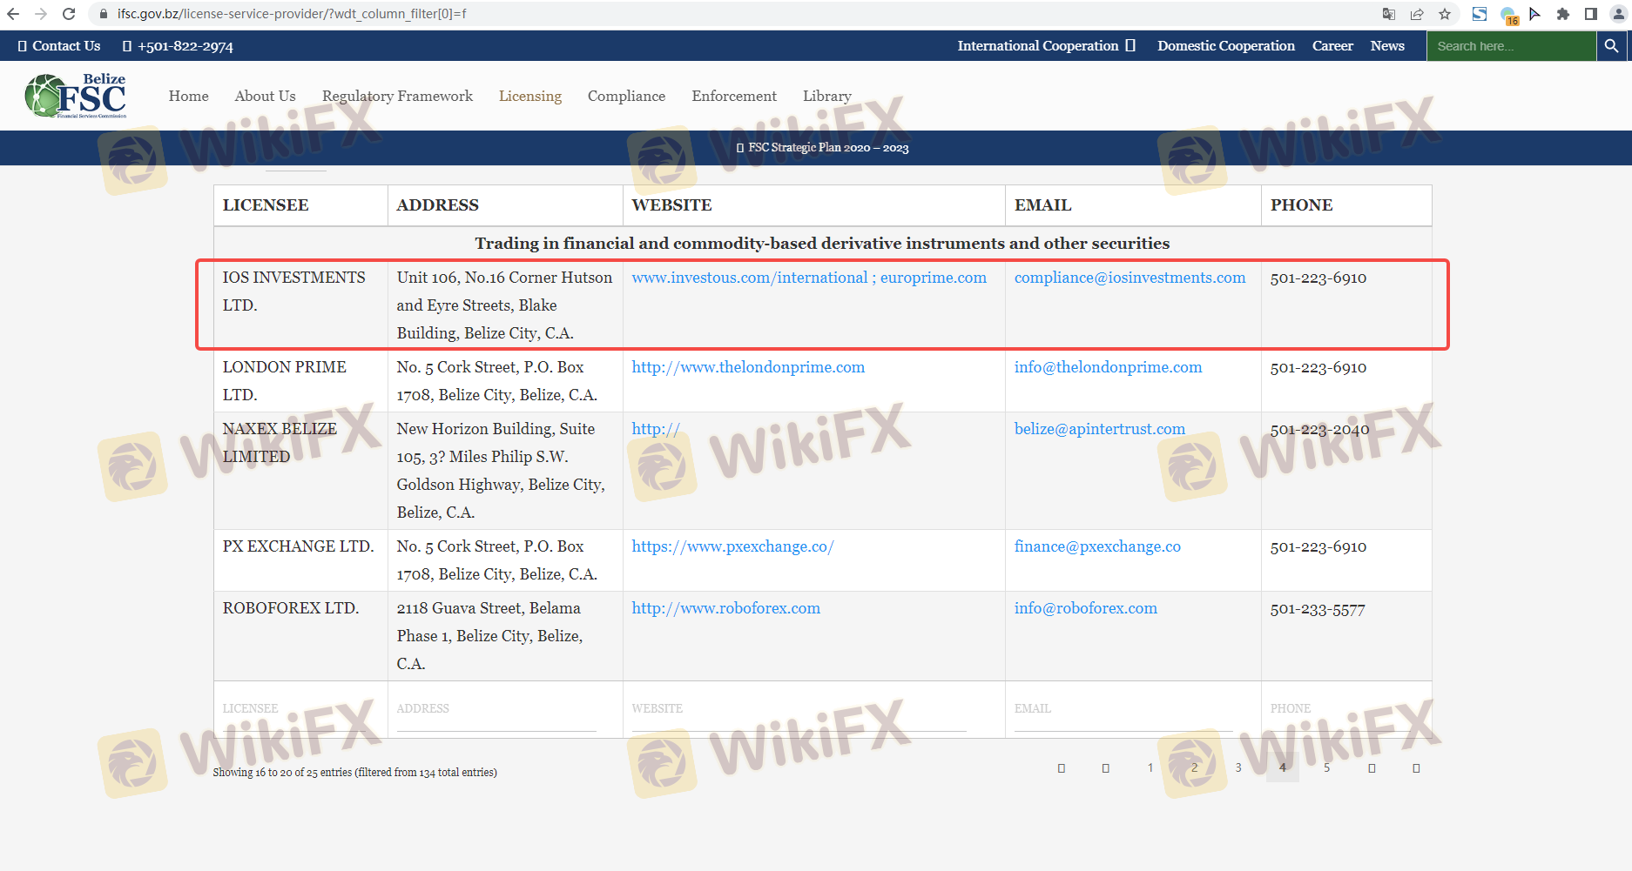The image size is (1632, 871).
Task: Open the www.roboforex.com website link
Action: click(725, 608)
